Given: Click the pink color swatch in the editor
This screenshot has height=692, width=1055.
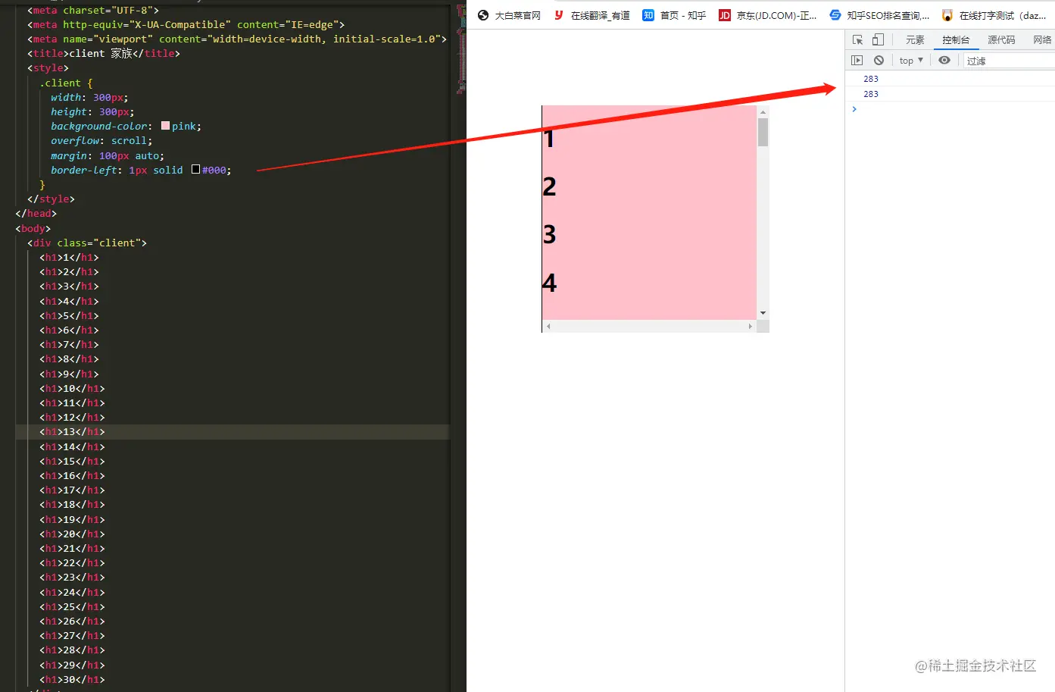Looking at the screenshot, I should 165,126.
